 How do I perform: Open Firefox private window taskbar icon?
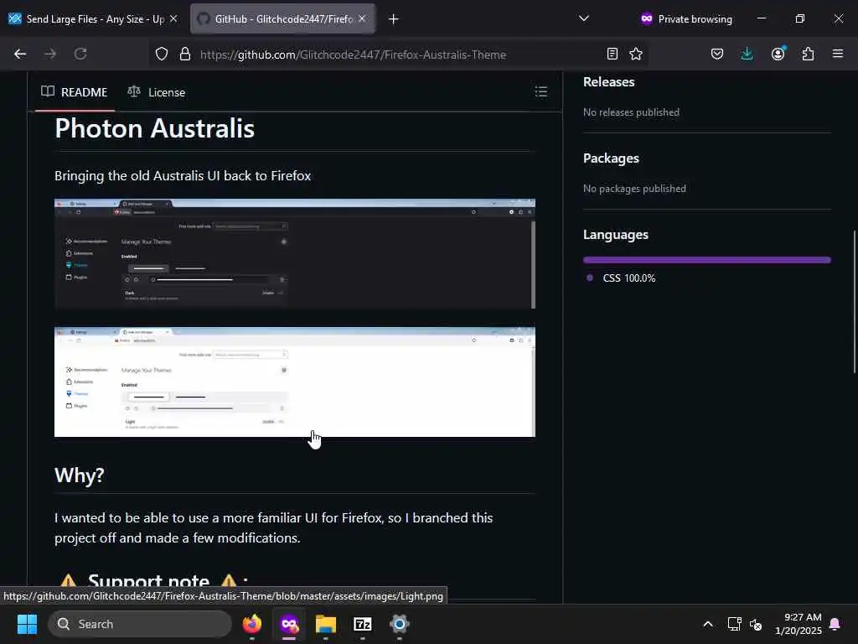pos(289,624)
